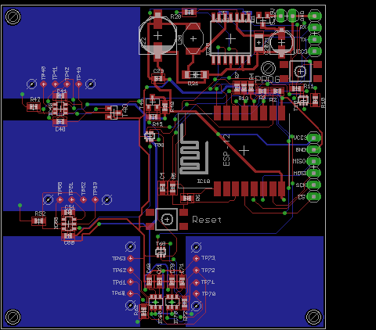Click the TX pad on serial header

(315, 39)
